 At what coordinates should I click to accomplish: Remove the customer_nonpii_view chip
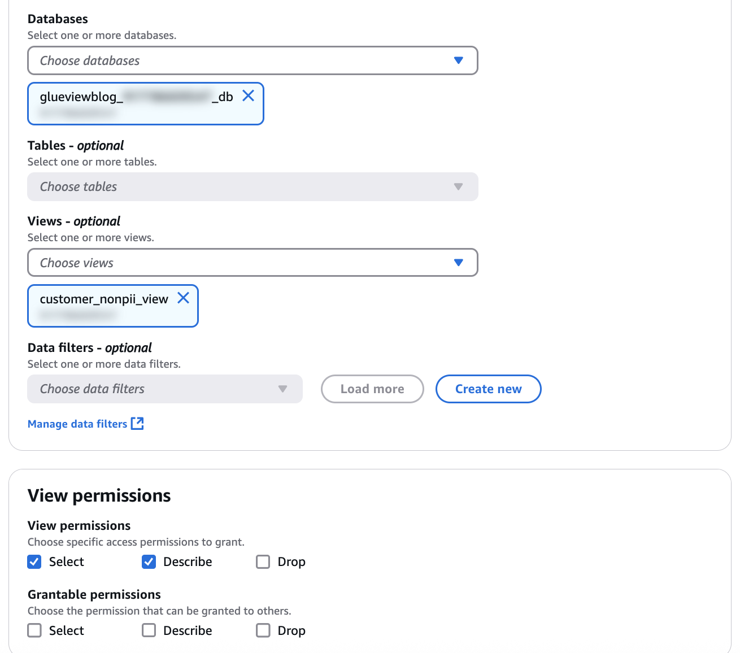(184, 298)
